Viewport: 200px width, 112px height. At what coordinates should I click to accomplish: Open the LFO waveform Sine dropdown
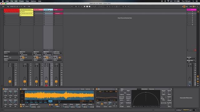click(99, 100)
